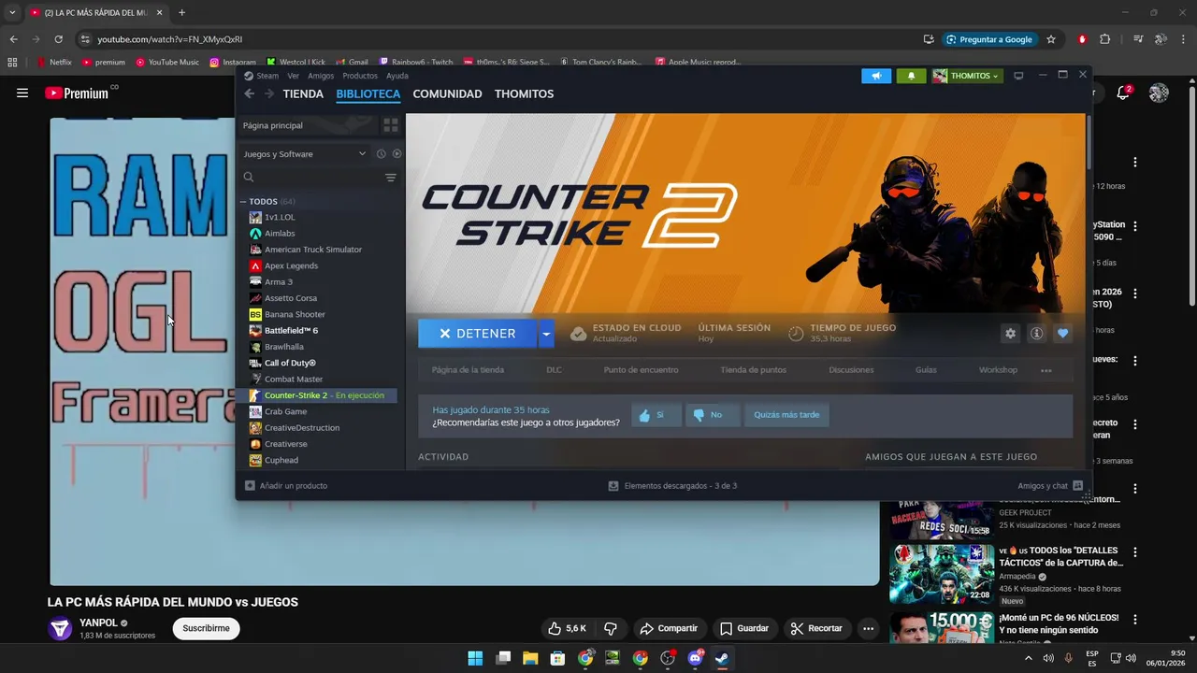
Task: Open Windows Start menu
Action: coord(475,658)
